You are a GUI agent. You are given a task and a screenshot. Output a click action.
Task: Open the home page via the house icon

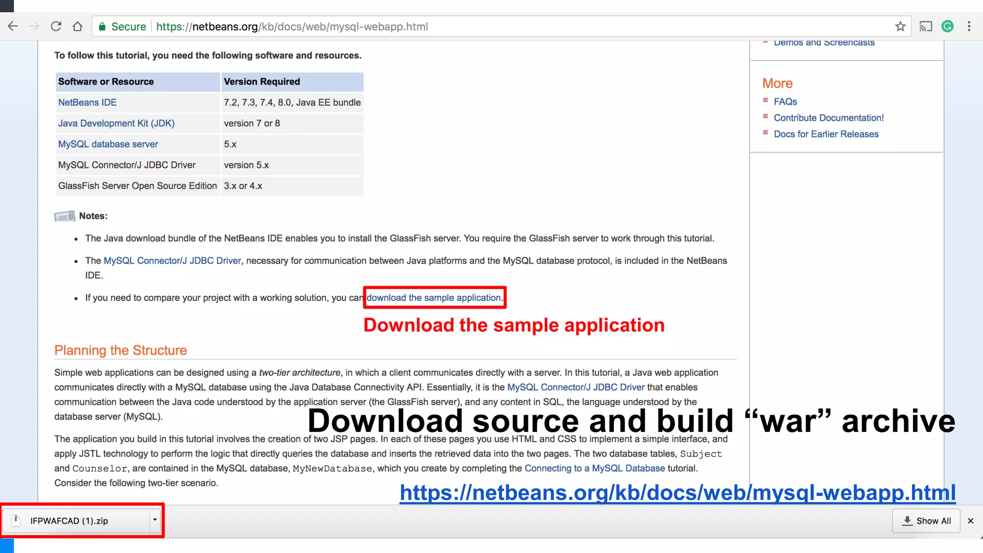tap(77, 26)
